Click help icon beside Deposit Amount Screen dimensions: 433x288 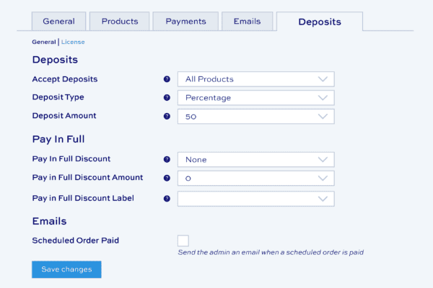point(167,117)
